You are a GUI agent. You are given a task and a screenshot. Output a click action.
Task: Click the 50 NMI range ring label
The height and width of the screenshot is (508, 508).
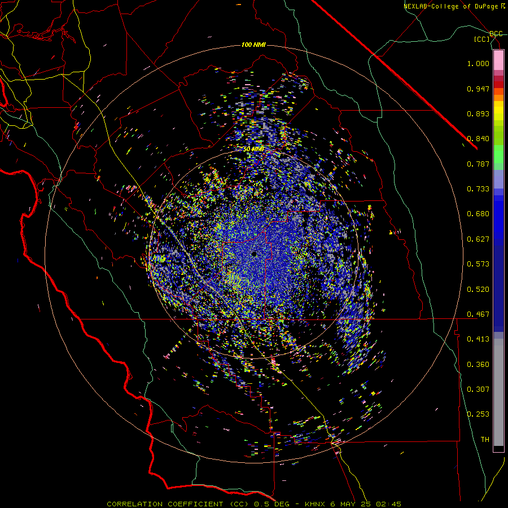tap(253, 150)
